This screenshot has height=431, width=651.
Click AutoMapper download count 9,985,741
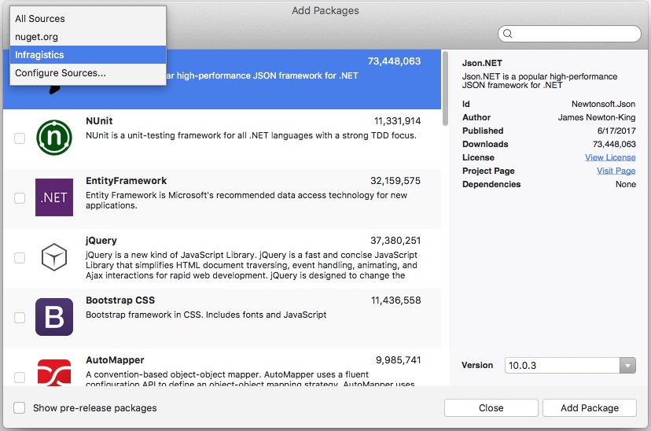(x=398, y=360)
